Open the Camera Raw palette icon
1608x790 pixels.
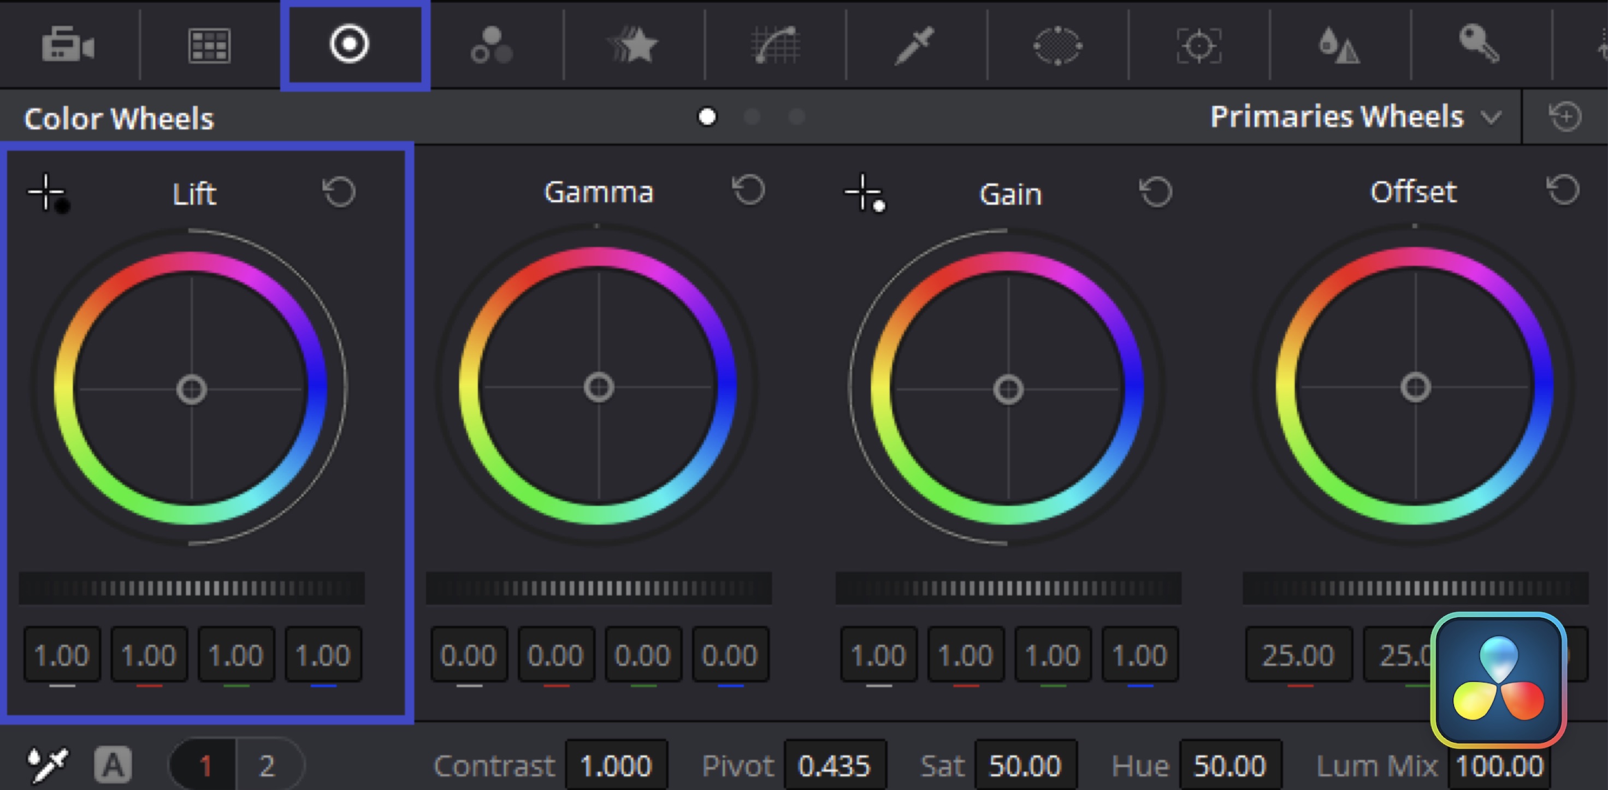coord(67,45)
